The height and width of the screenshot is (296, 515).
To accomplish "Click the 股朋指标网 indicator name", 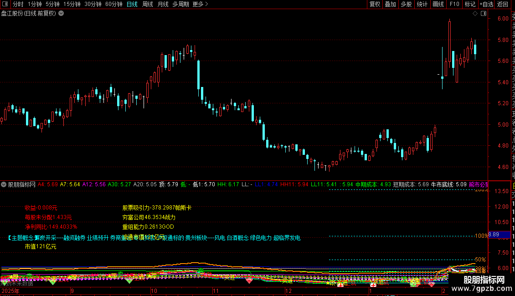I will click(22, 184).
